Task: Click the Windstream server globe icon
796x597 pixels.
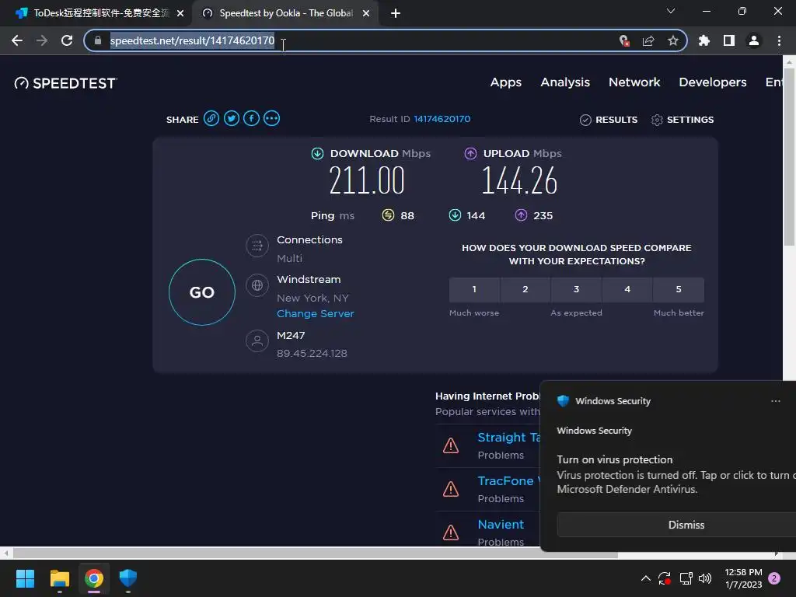Action: point(257,285)
